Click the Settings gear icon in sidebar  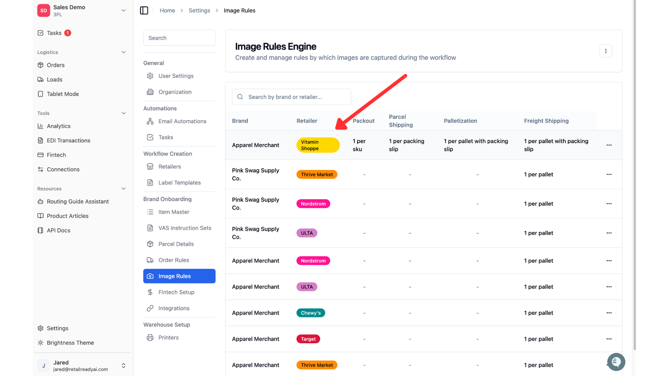click(x=40, y=328)
